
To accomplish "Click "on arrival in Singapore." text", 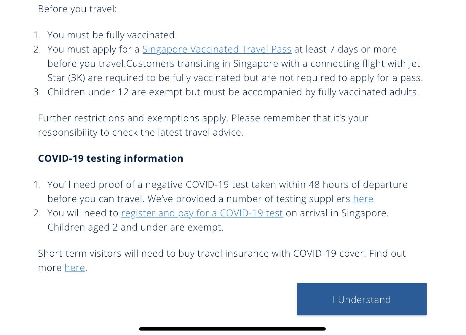I will coord(337,213).
